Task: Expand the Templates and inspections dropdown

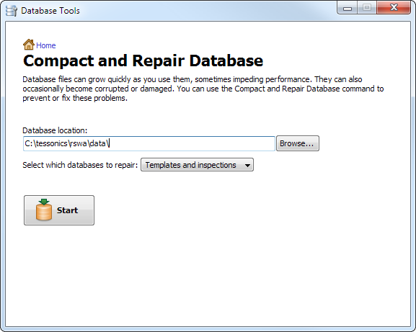Action: (x=197, y=165)
